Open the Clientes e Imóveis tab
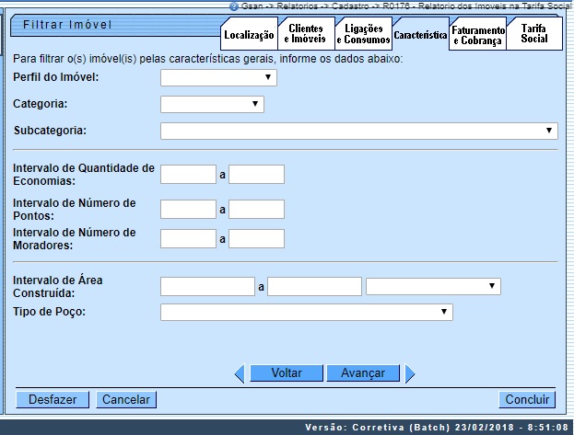Screen dimensions: 574x435 (305, 35)
